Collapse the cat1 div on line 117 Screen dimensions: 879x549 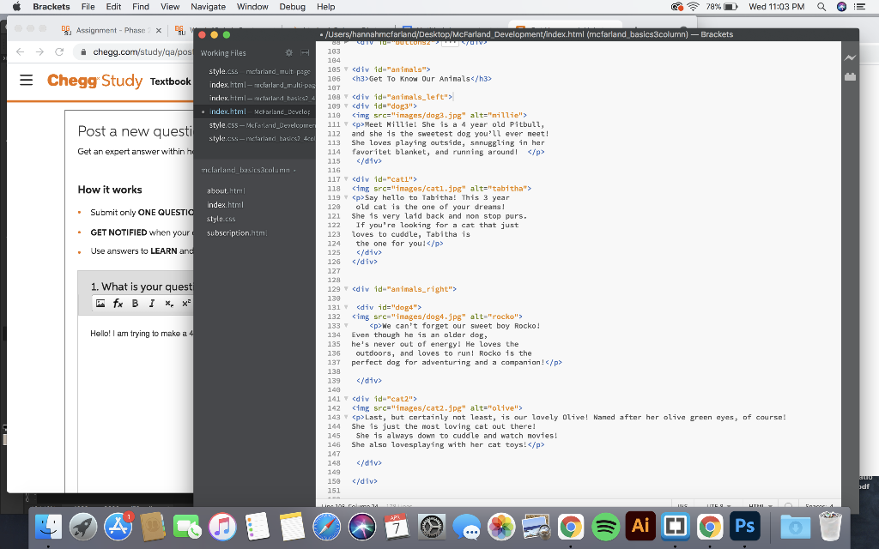pos(347,179)
